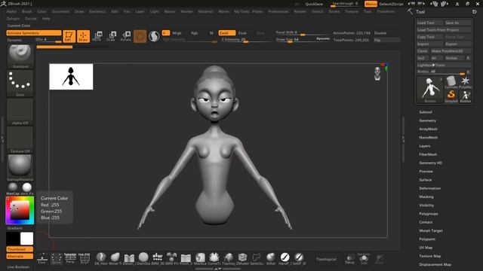Expand the Masking section

tap(426, 196)
